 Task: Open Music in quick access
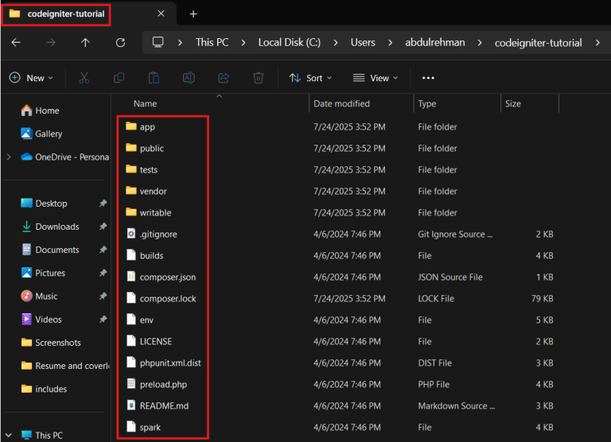click(39, 296)
